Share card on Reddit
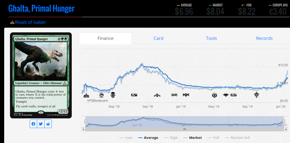The height and width of the screenshot is (143, 290). pos(48,124)
